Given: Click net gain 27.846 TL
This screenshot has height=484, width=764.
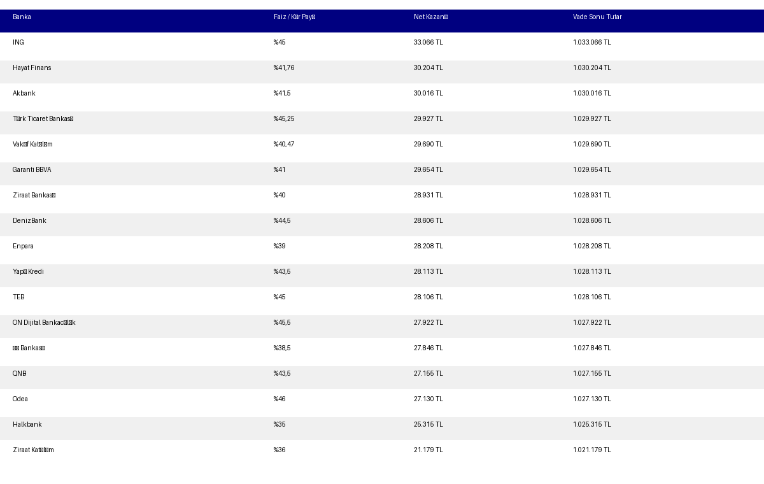Looking at the screenshot, I should click(428, 348).
